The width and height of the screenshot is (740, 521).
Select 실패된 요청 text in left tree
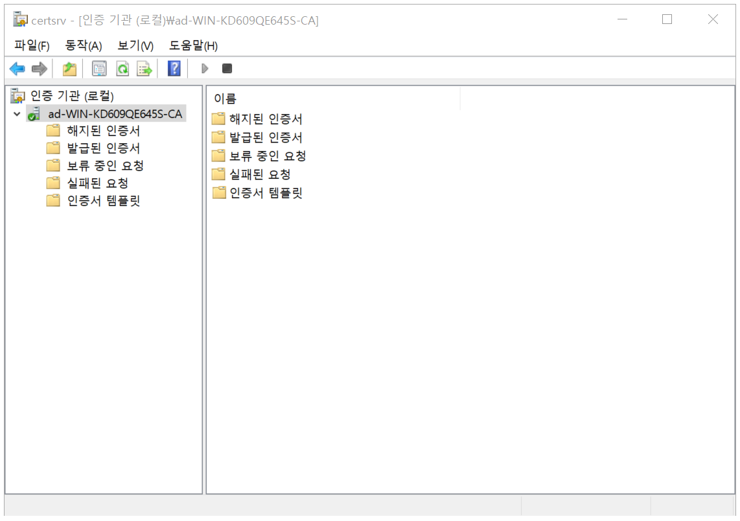[98, 183]
